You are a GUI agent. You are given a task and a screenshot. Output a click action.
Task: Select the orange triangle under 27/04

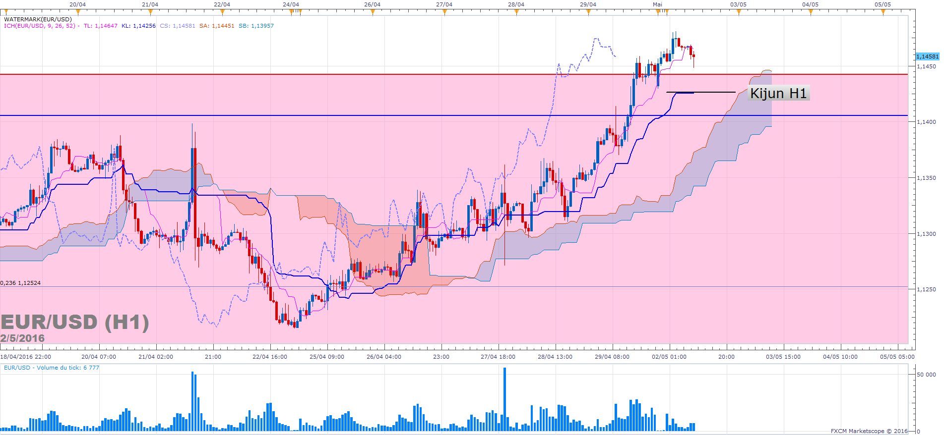coord(444,12)
